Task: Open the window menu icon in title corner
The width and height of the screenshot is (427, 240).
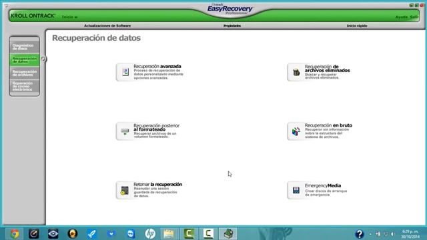Action: pos(6,5)
